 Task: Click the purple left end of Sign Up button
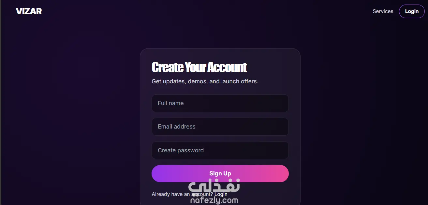point(160,173)
